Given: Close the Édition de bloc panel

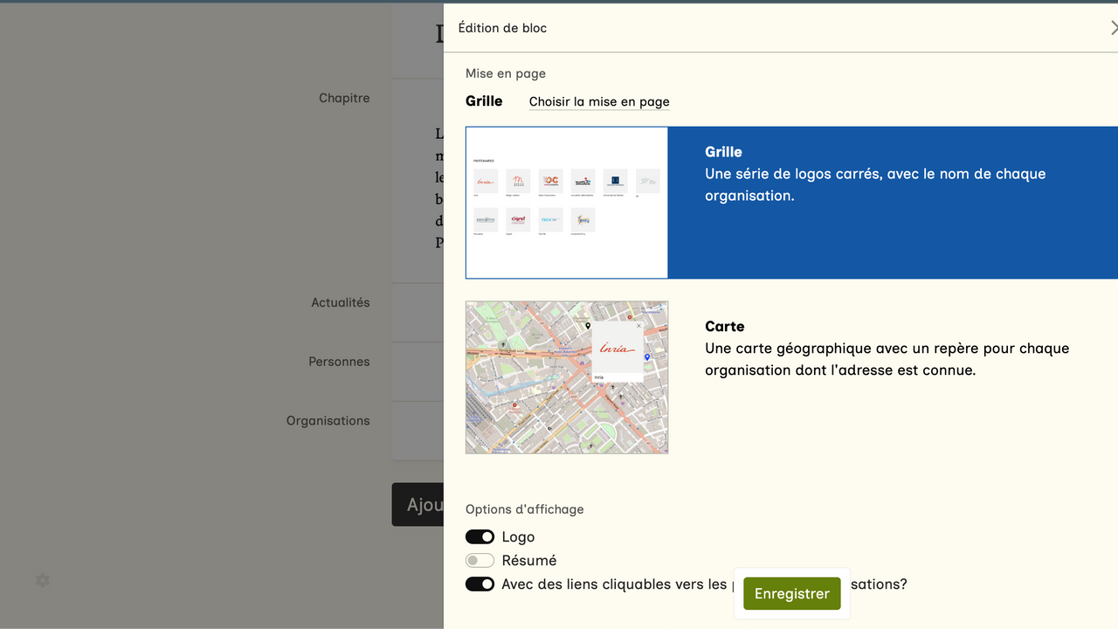Looking at the screenshot, I should pos(1113,28).
